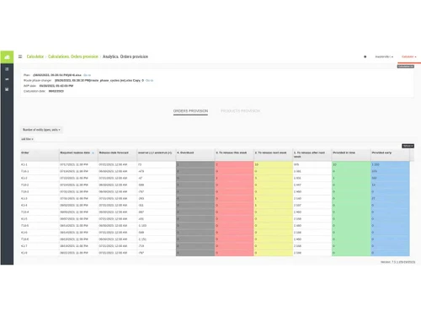Open the third sidebar calculator icon

point(7,89)
